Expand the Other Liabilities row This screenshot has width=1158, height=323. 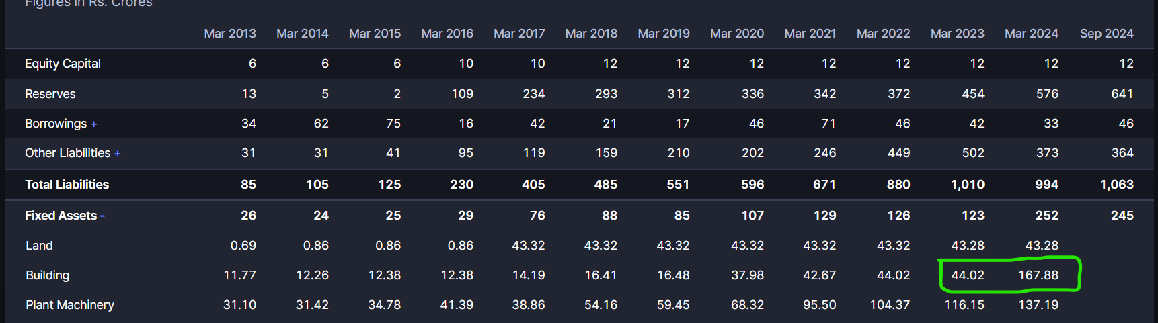tap(118, 154)
